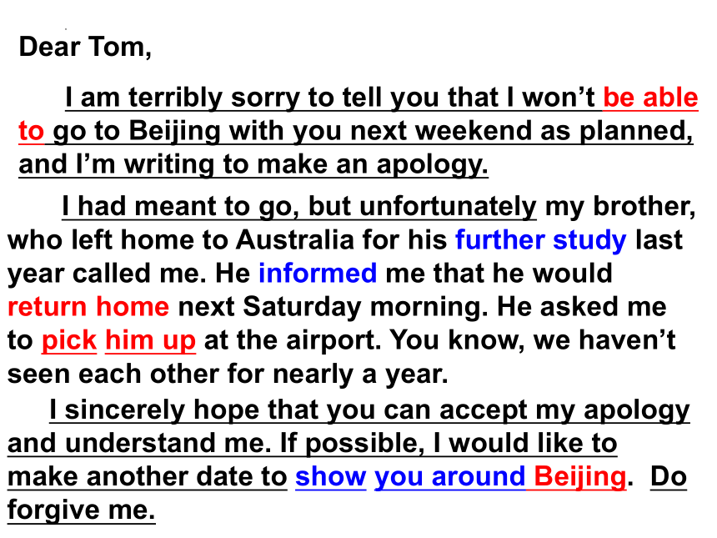Click the underlined "forgive me." text
Image resolution: width=717 pixels, height=538 pixels.
pos(82,510)
